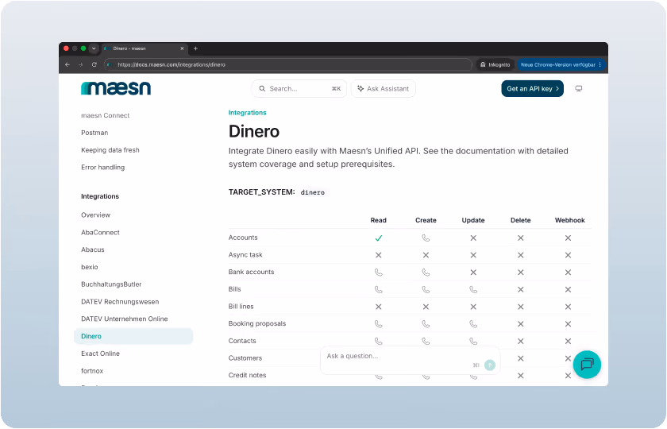Click the phone icon for Bills Read
This screenshot has width=667, height=429.
(x=379, y=290)
